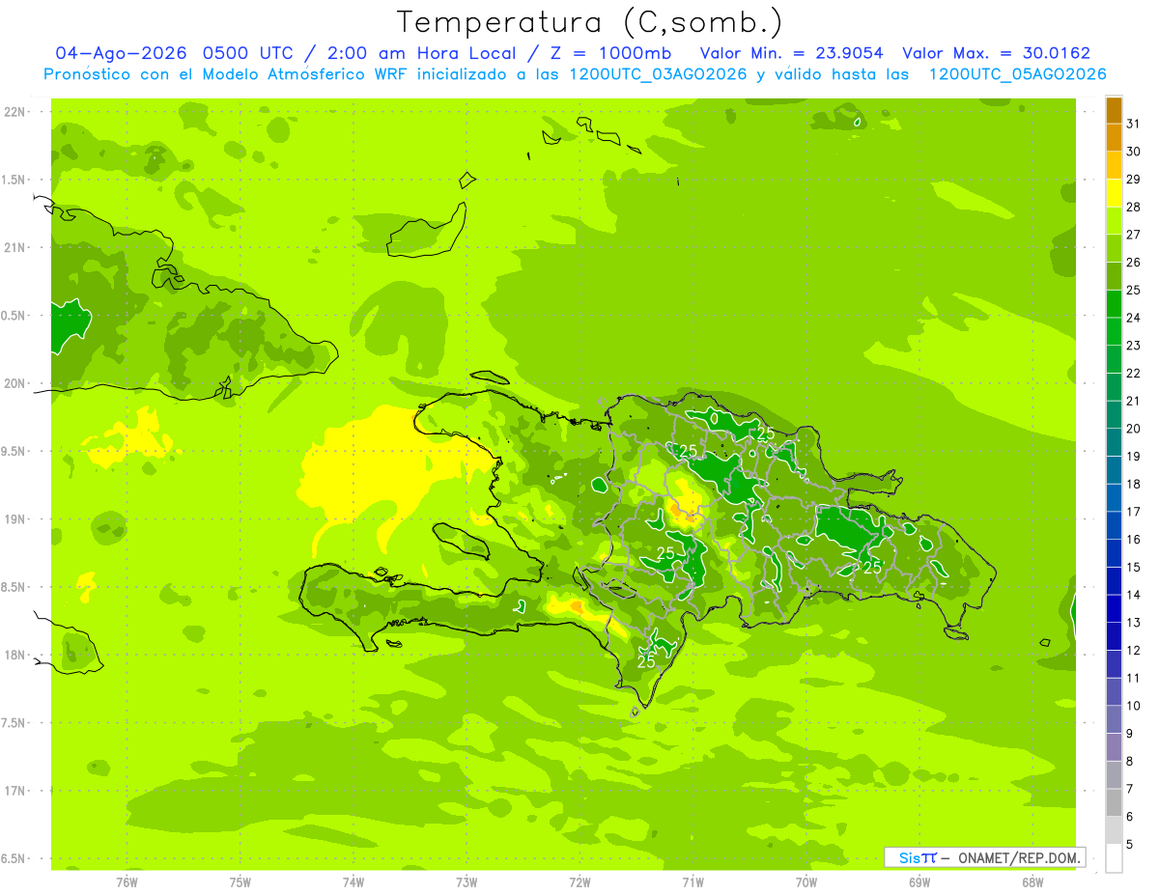1159x895 pixels.
Task: Click the white swatch beside colorbar value 5
Action: pos(1114,858)
